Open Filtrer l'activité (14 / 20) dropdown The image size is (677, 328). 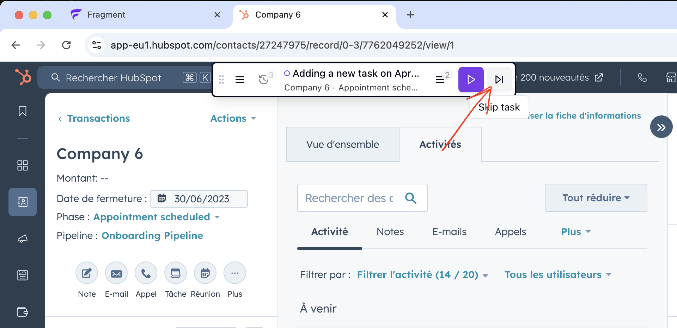coord(422,275)
